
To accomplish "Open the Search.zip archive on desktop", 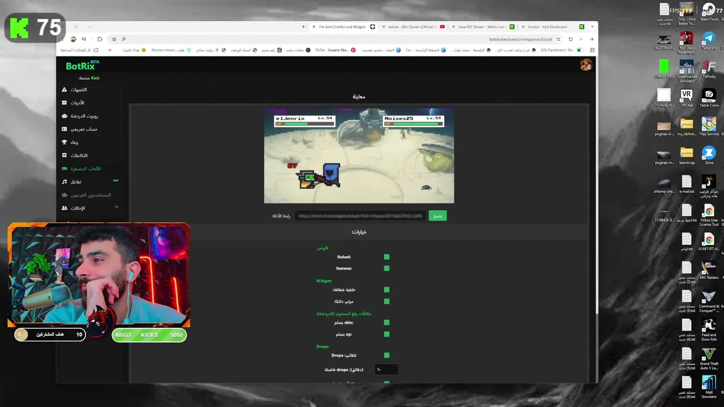I will pos(687,156).
